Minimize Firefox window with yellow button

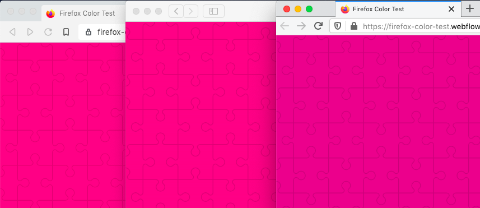coord(298,9)
